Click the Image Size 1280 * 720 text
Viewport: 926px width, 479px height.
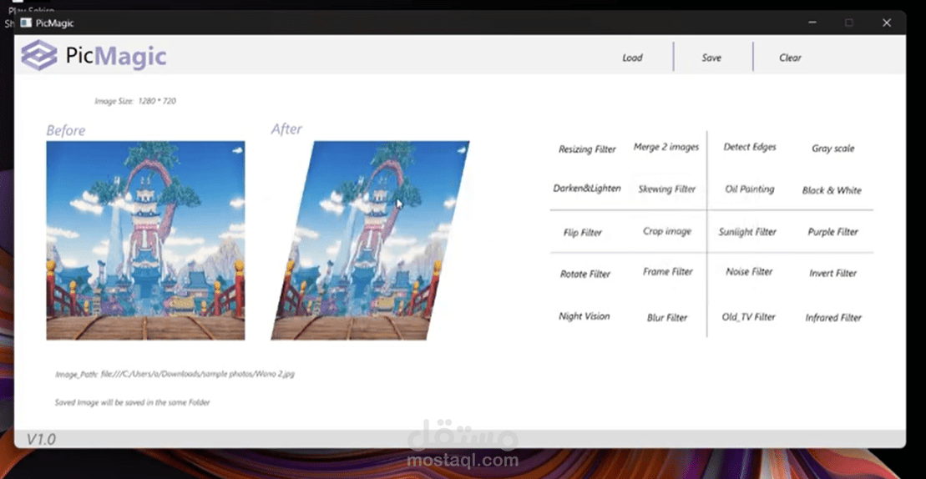pos(135,101)
